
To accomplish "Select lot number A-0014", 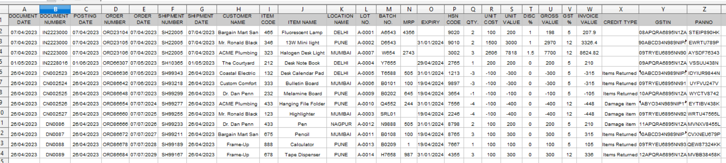I will pos(366,154).
